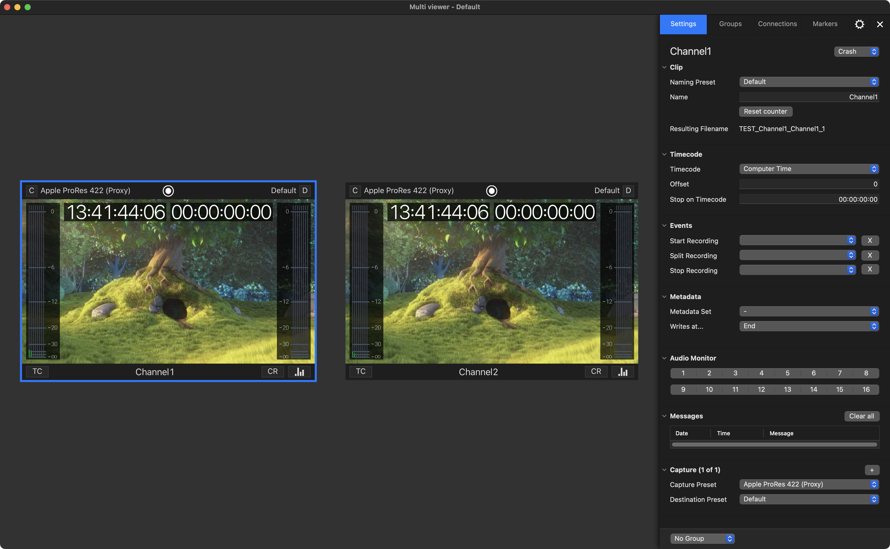Click the Reset counter button

point(766,111)
